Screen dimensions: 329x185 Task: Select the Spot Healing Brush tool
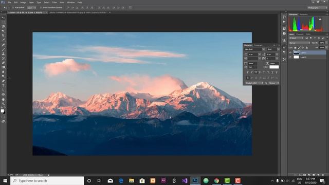pos(3,45)
